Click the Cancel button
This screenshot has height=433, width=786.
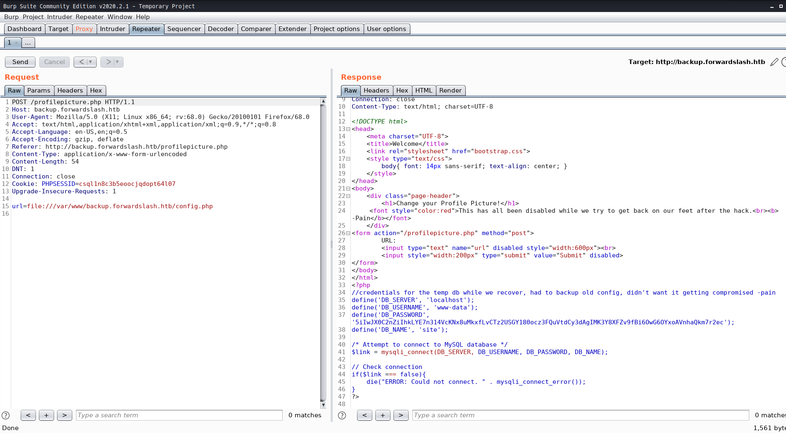click(55, 62)
